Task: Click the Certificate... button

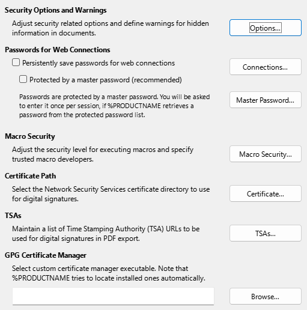Action: coord(266,193)
